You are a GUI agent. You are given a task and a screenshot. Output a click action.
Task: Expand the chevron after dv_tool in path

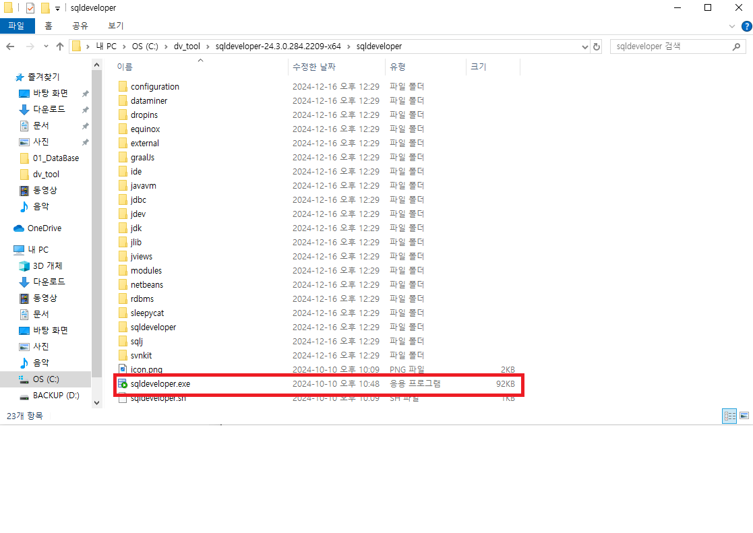(x=208, y=46)
